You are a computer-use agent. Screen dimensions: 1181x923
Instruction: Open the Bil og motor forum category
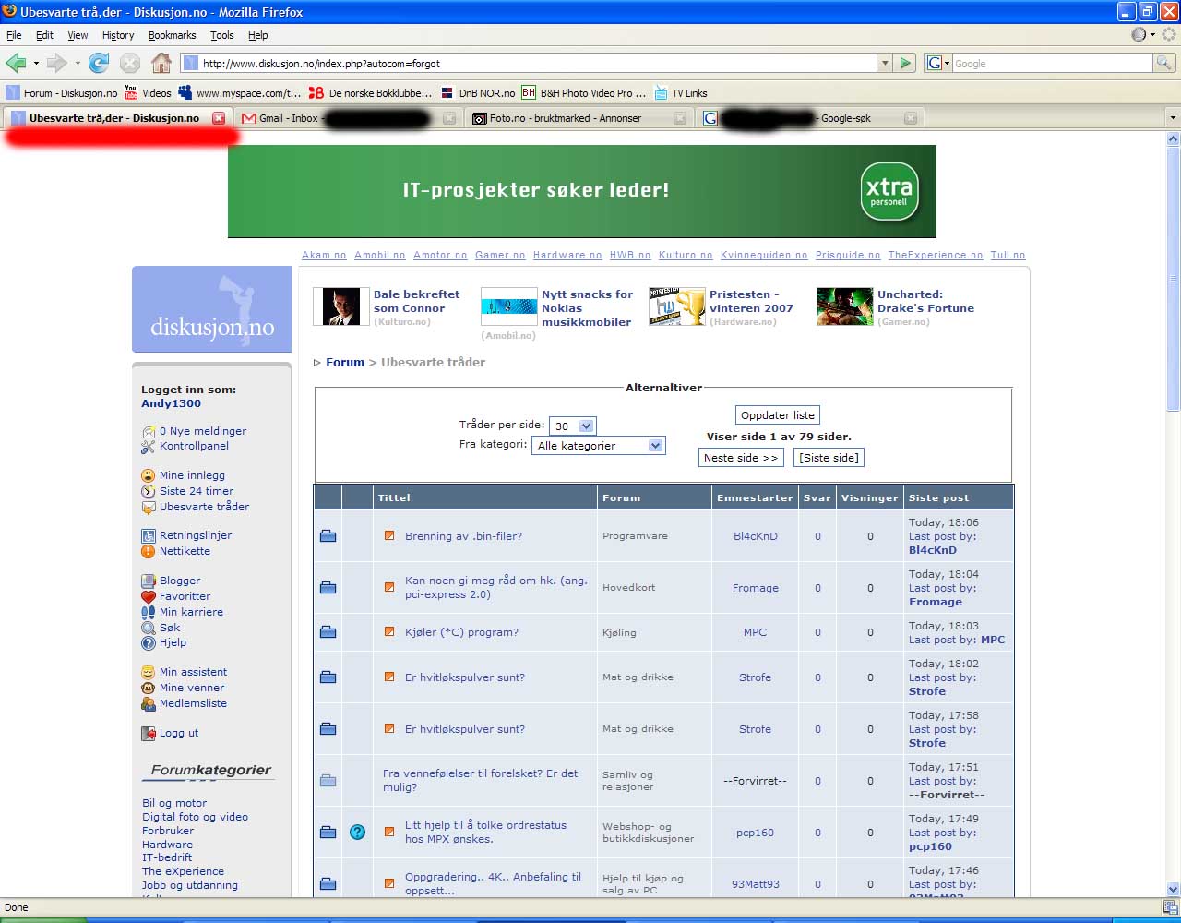pos(174,803)
